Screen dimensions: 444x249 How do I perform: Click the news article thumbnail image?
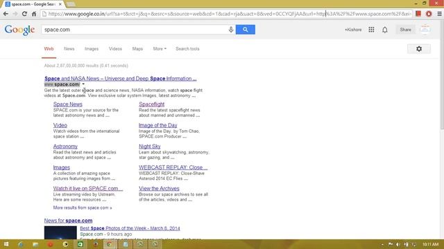[x=60, y=232]
